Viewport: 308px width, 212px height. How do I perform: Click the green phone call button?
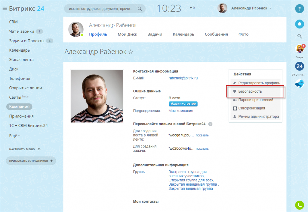[x=299, y=205]
